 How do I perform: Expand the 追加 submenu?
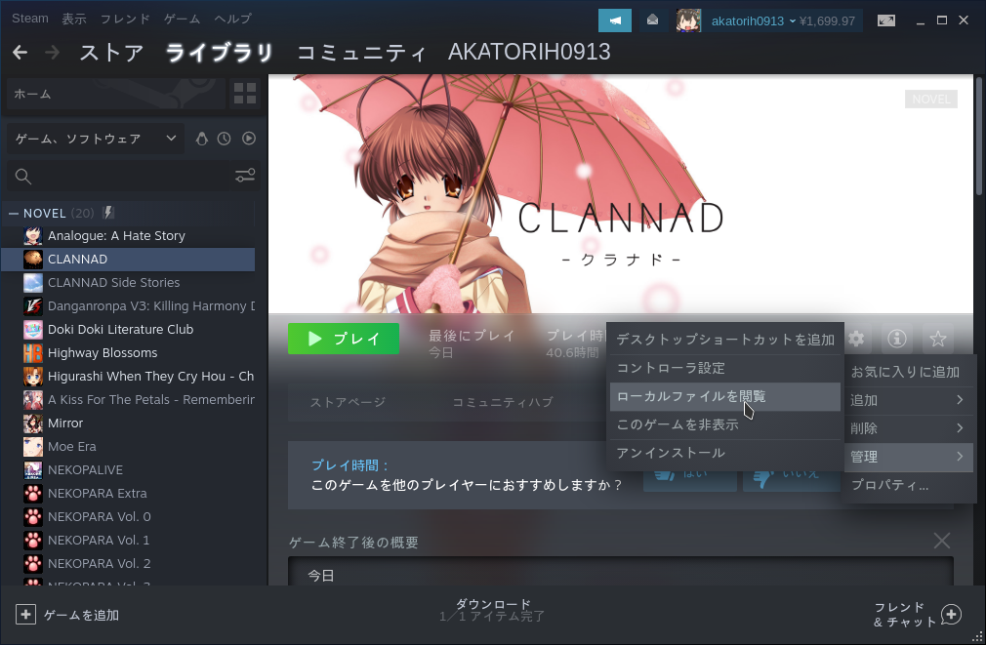coord(909,400)
